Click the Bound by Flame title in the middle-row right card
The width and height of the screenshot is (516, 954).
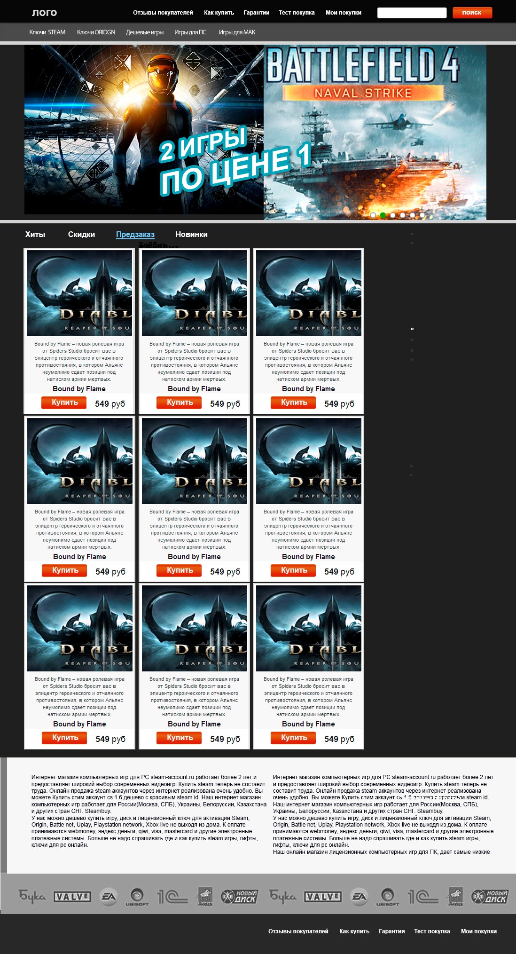pos(308,557)
